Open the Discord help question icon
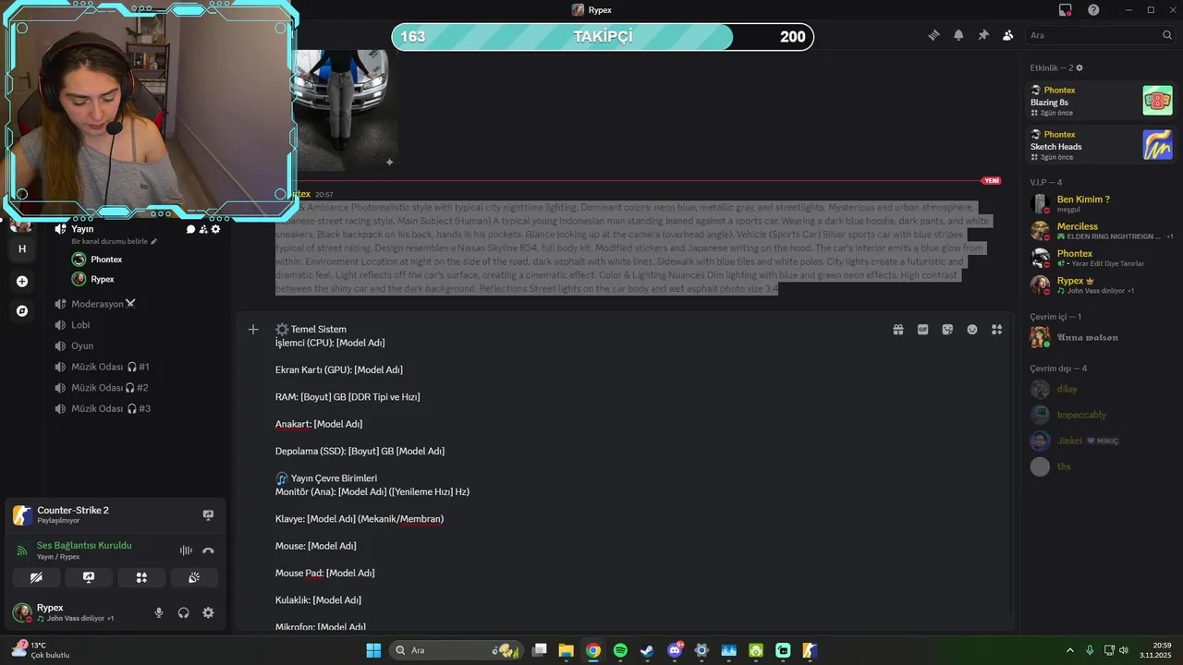1183x665 pixels. [1093, 10]
